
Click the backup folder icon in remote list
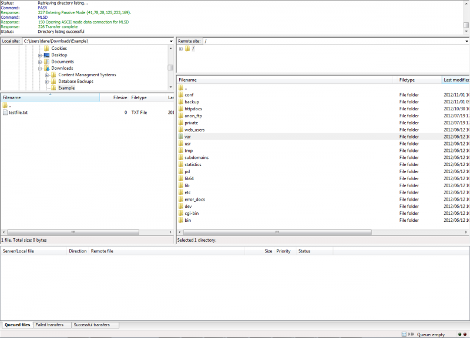coord(181,102)
